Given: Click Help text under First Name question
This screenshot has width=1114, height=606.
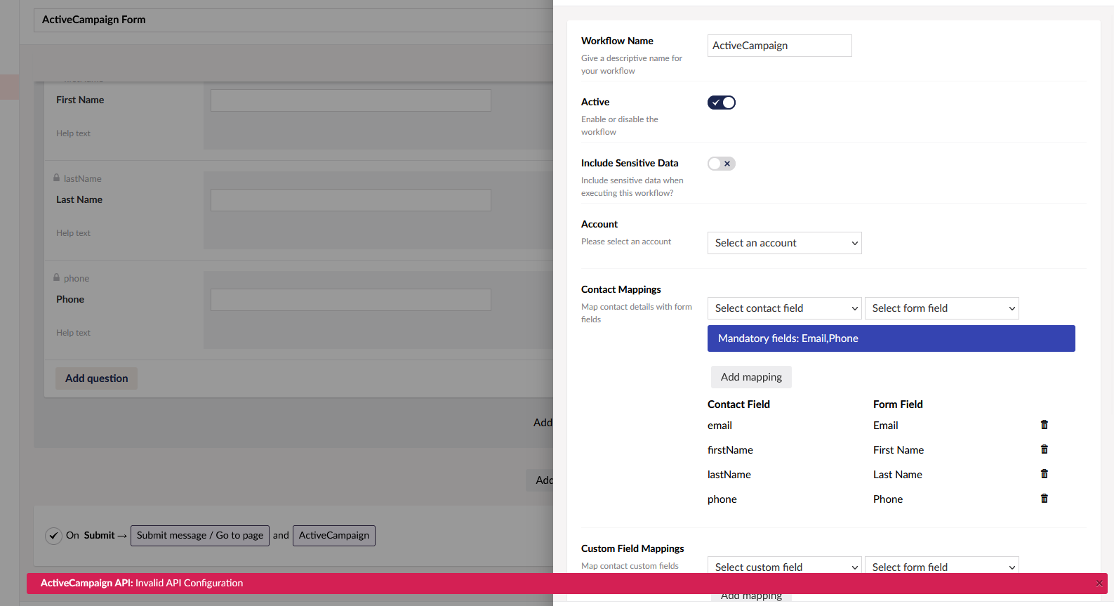Looking at the screenshot, I should tap(74, 133).
